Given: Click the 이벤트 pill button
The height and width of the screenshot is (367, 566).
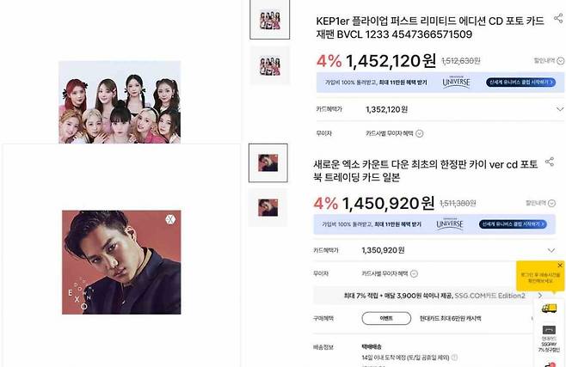Looking at the screenshot, I should click(386, 318).
